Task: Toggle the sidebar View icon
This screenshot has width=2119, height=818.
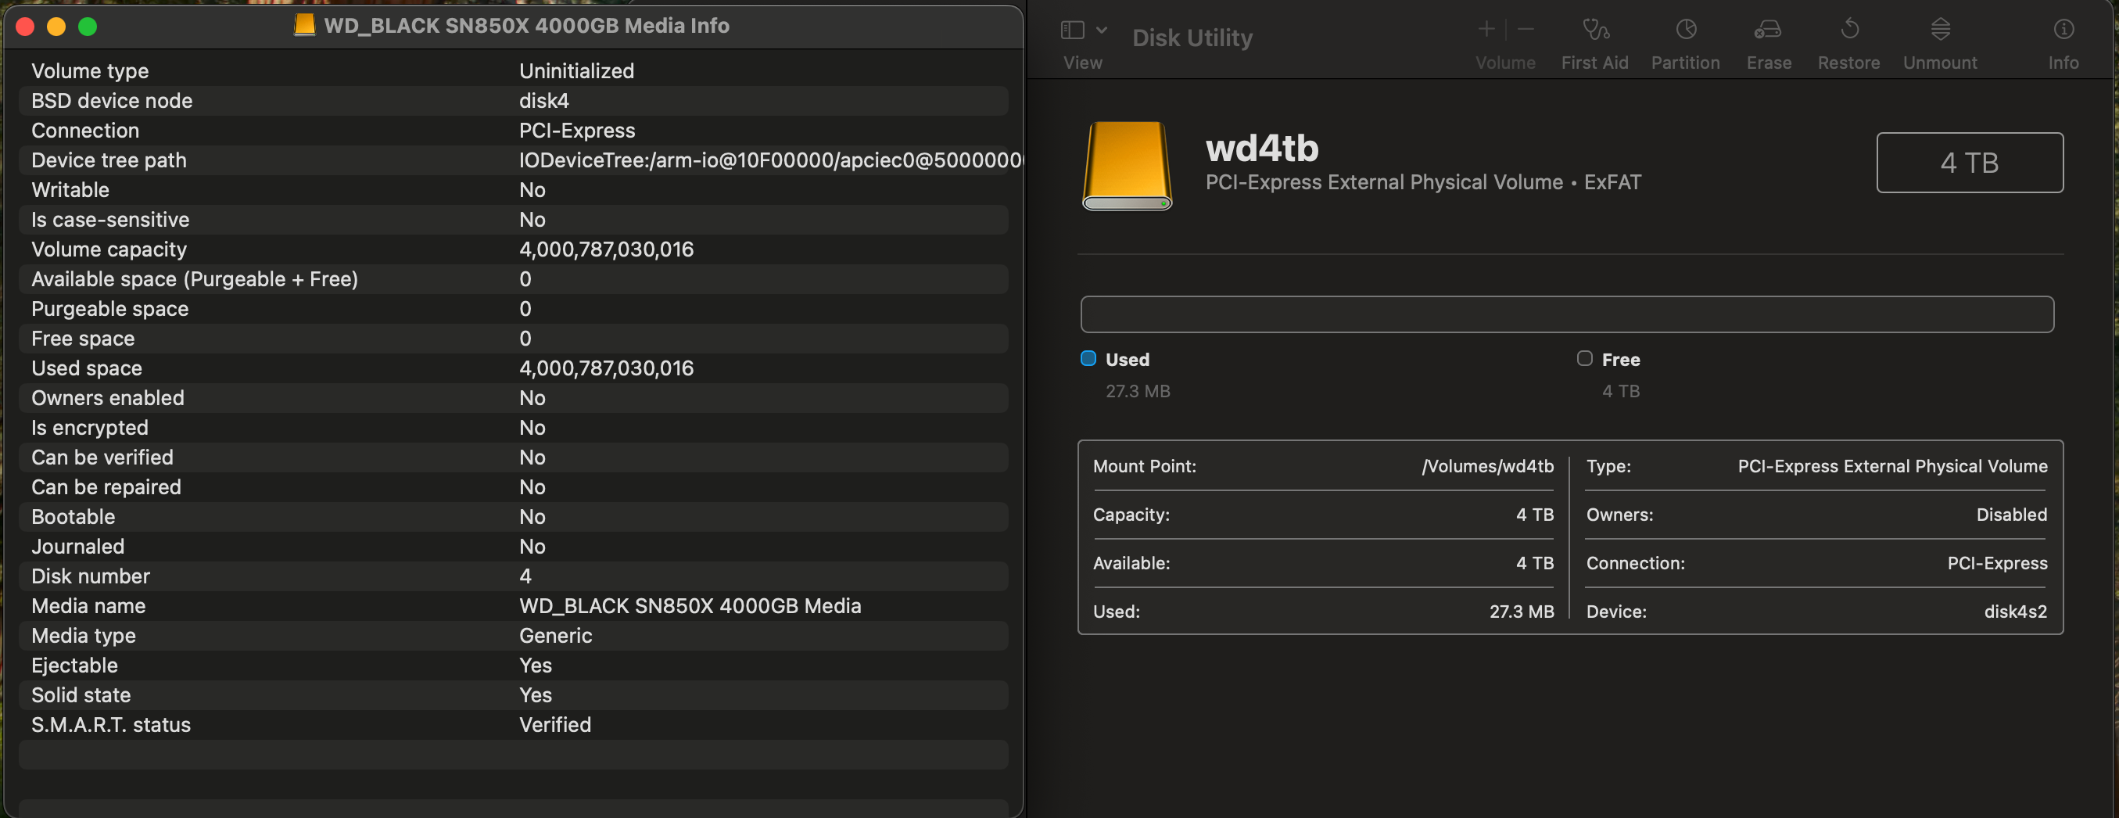Action: [1072, 30]
